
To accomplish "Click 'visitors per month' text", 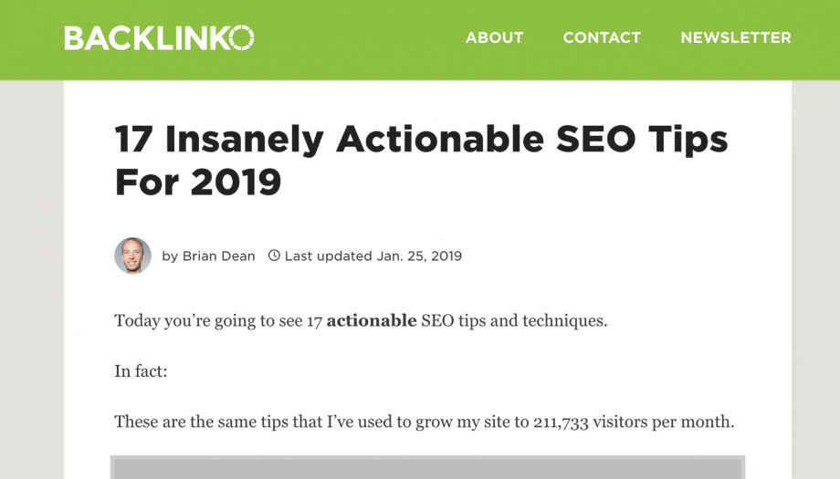I will [663, 422].
